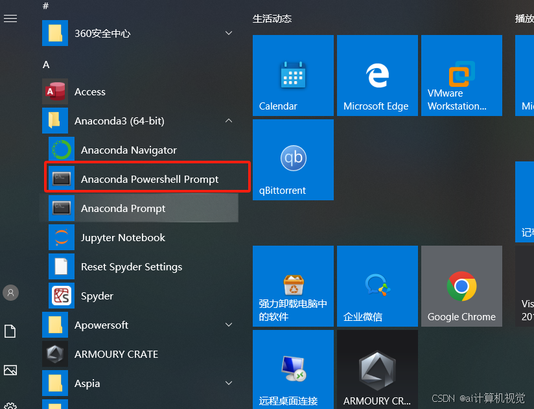
Task: Open the VMware Workstation tile
Action: (x=461, y=75)
